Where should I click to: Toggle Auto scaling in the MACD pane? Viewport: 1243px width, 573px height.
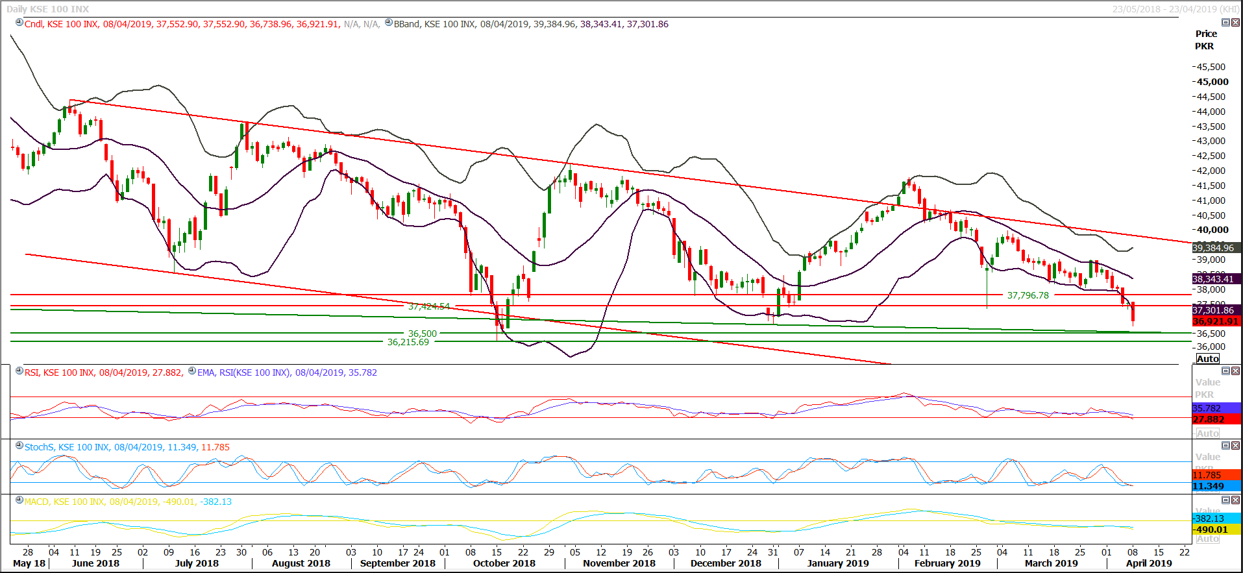[x=1208, y=539]
